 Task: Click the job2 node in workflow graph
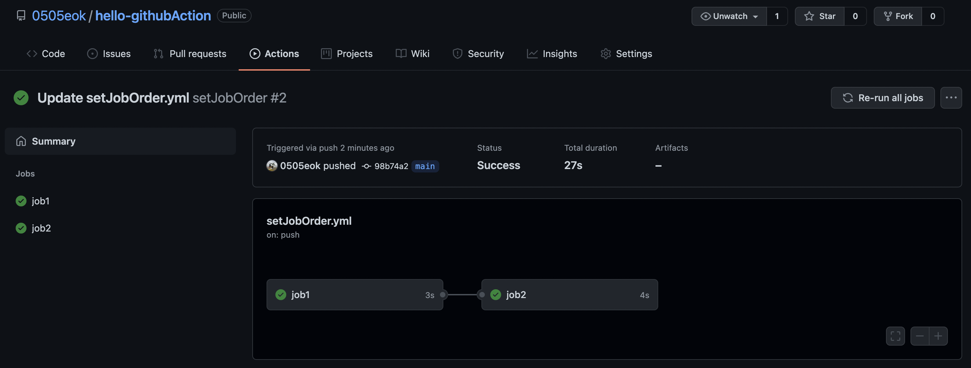pos(569,295)
